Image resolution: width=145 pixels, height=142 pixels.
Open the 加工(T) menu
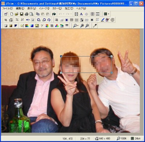(x=69, y=8)
